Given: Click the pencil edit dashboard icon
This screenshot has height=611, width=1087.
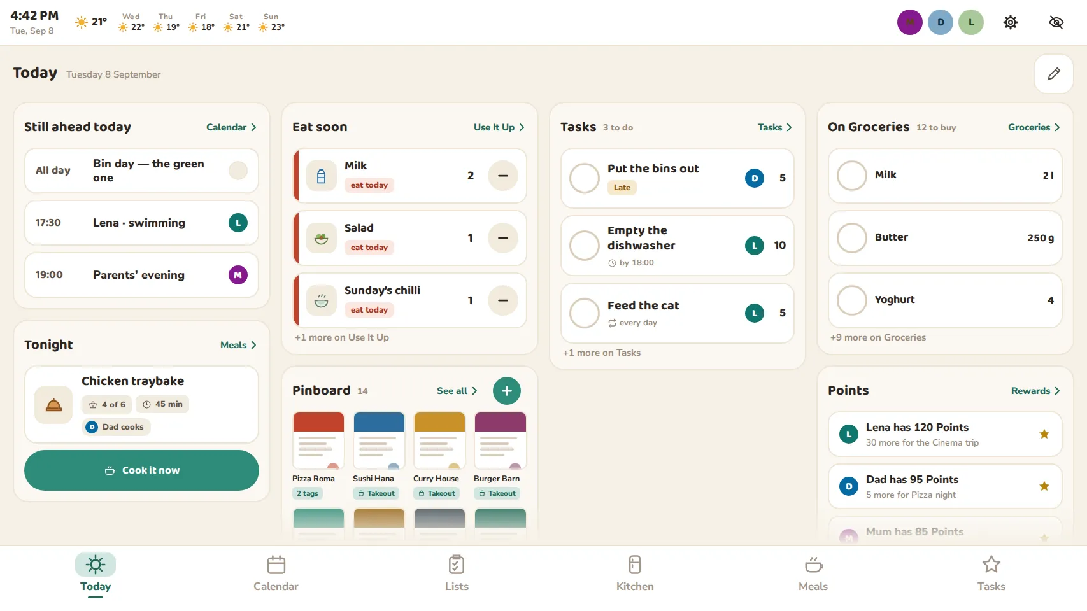Looking at the screenshot, I should [1054, 74].
